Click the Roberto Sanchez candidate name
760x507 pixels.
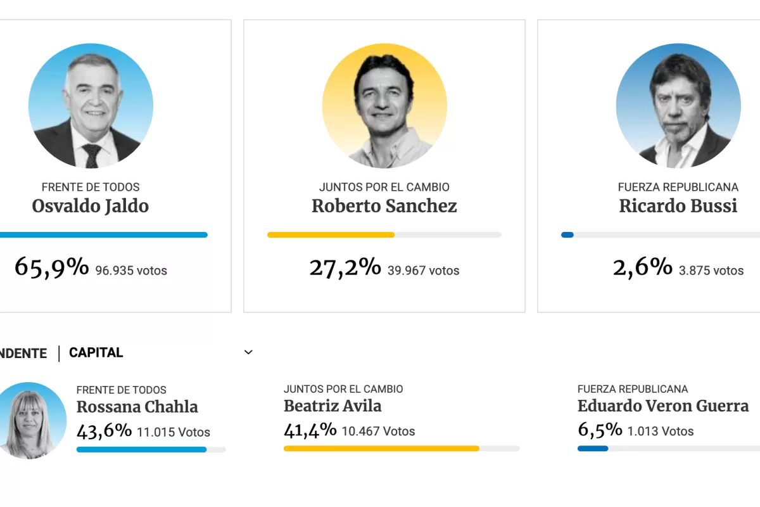[384, 206]
